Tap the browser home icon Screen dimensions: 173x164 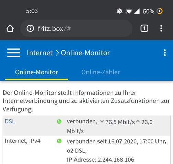tap(10, 28)
